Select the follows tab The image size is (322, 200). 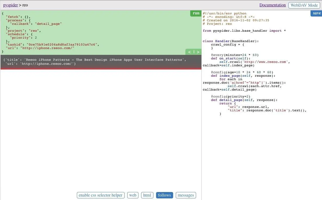point(164,195)
